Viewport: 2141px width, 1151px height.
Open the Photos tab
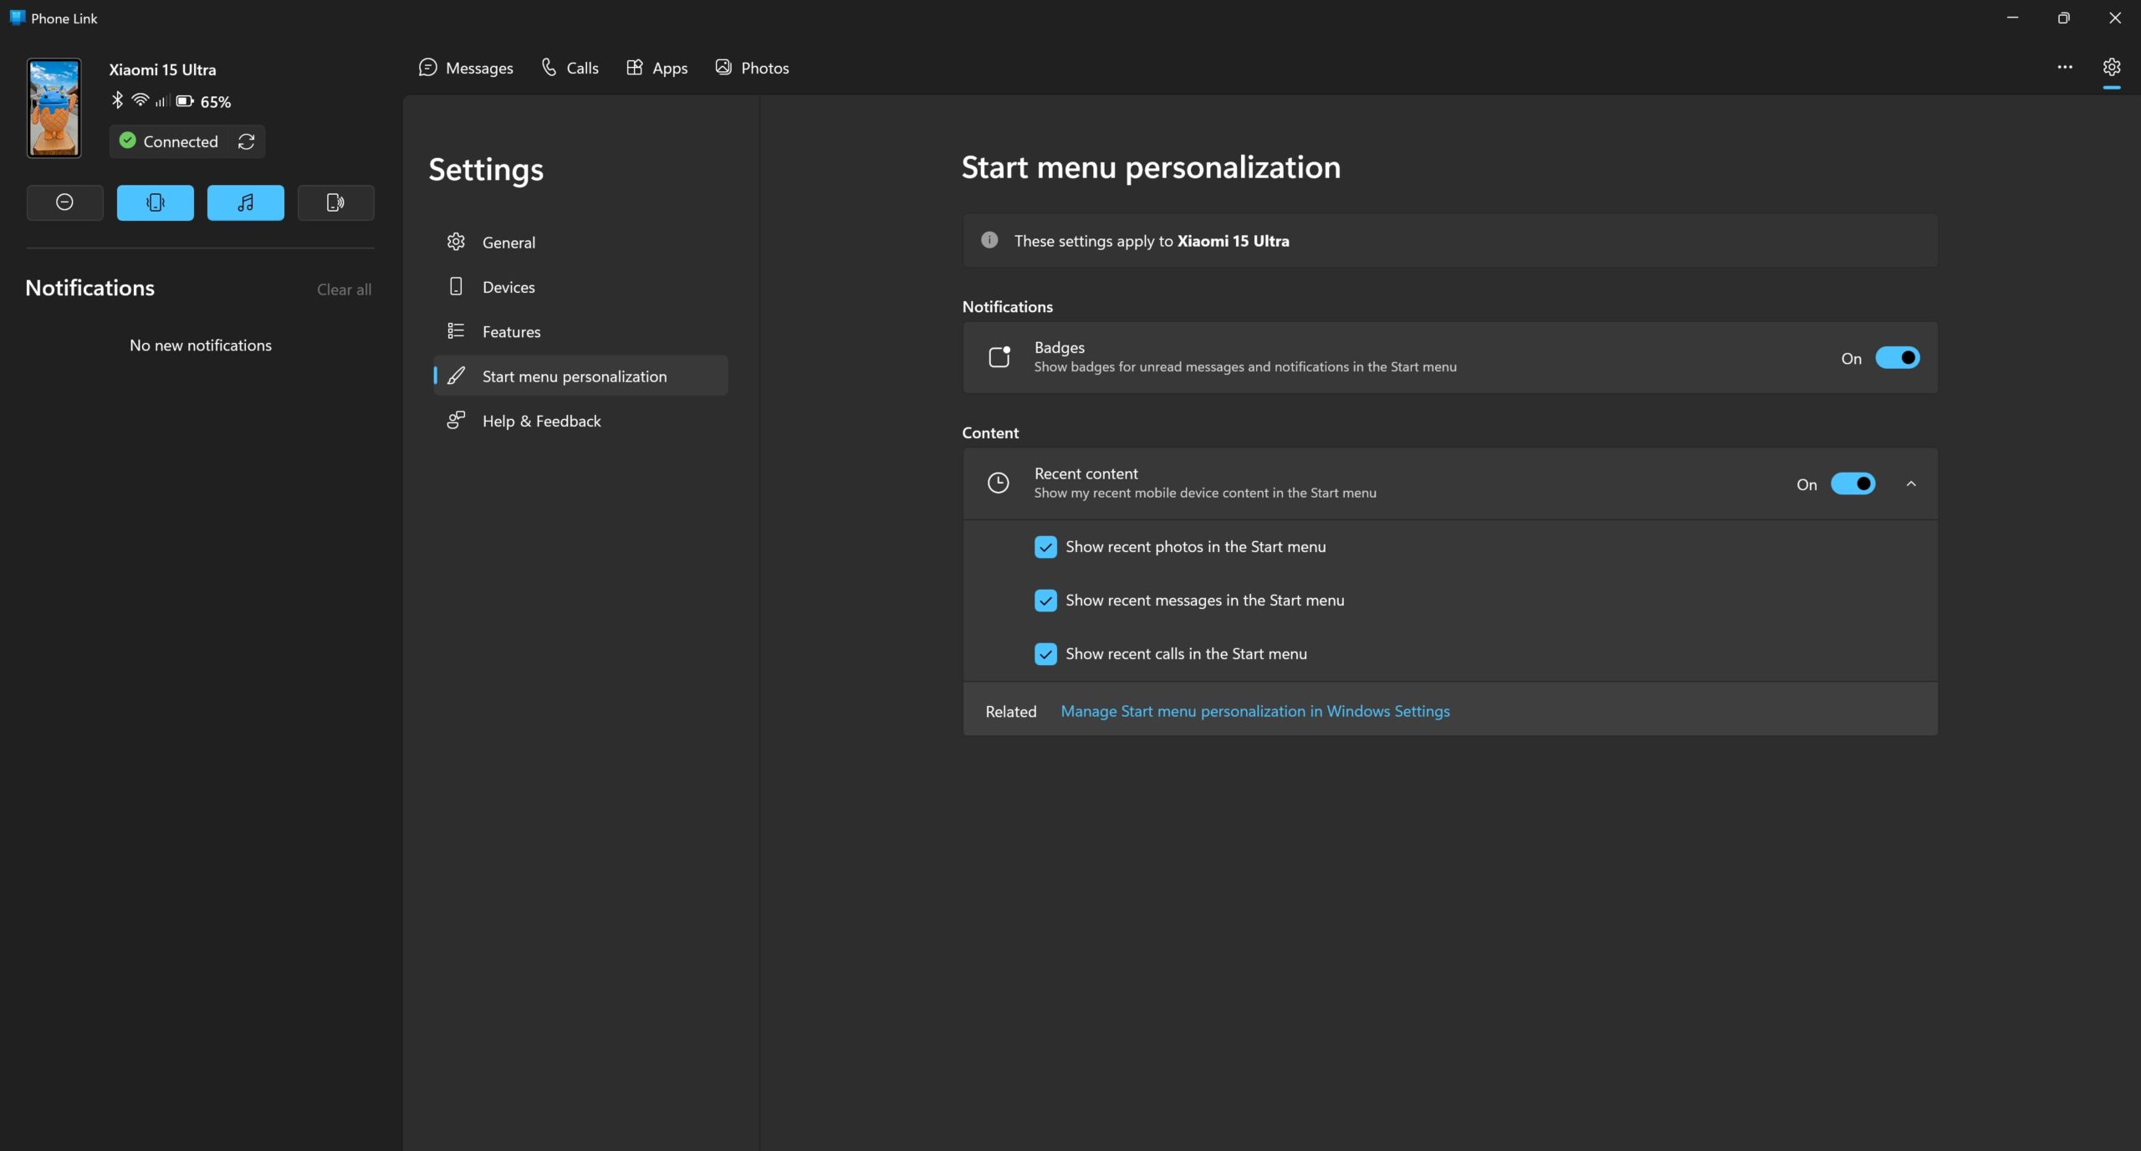tap(752, 68)
